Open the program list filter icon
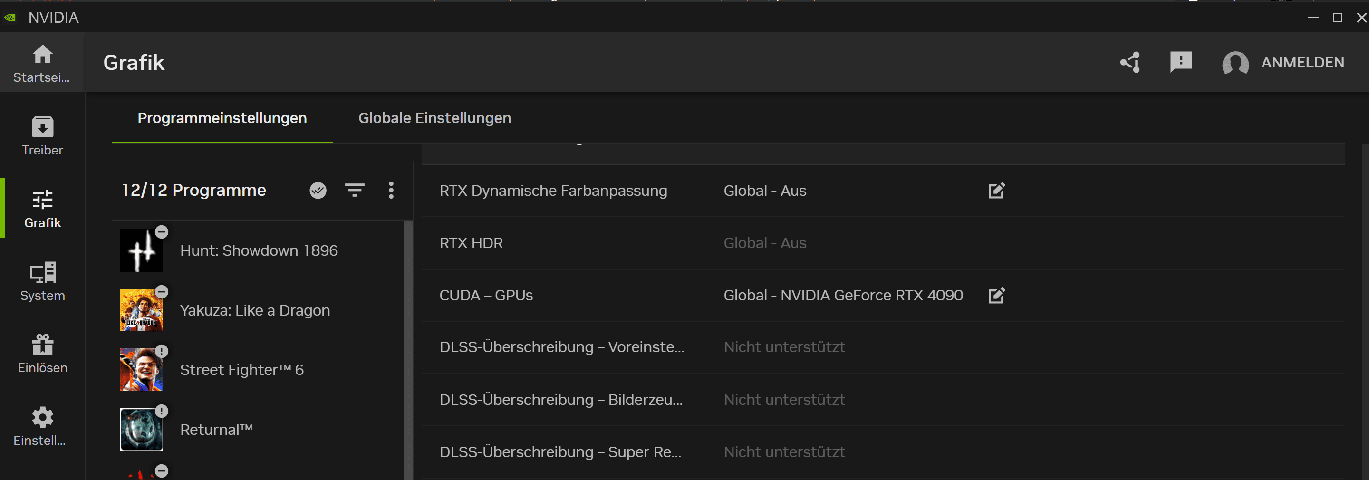The image size is (1369, 480). tap(355, 190)
